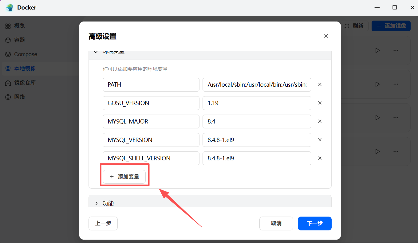
Task: Click the hint text 你可以添加要应用的环境变量
Action: [135, 69]
